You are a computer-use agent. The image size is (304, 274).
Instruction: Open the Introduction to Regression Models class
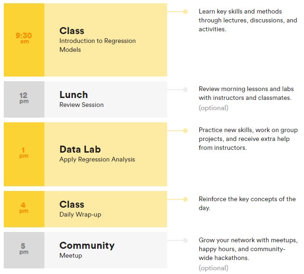pyautogui.click(x=106, y=40)
